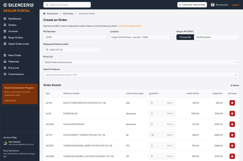Click Leave User: Silencer Shop button
Viewport: 243px width, 161px height.
192,5
